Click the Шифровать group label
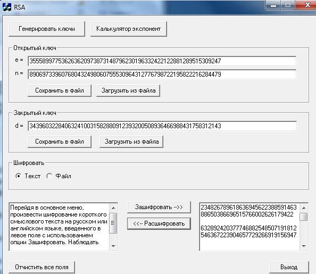 tap(29, 163)
